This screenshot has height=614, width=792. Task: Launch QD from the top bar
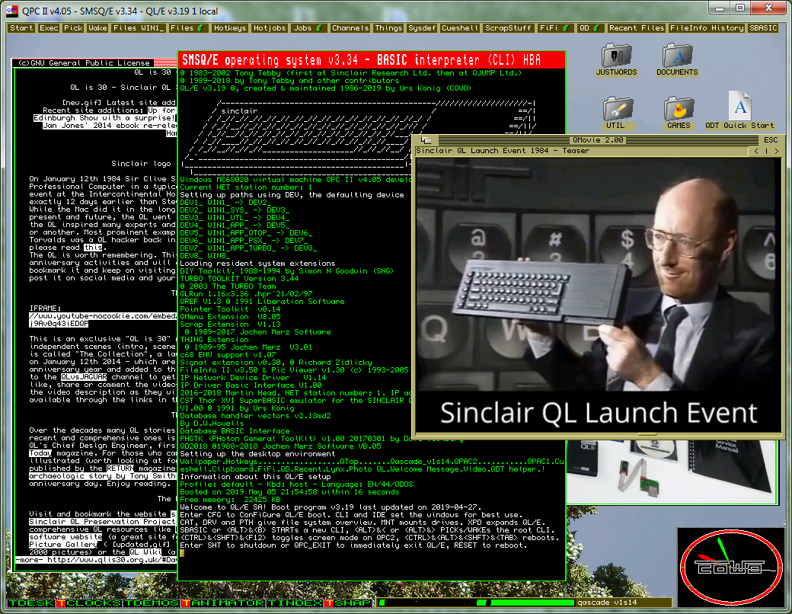pos(590,28)
